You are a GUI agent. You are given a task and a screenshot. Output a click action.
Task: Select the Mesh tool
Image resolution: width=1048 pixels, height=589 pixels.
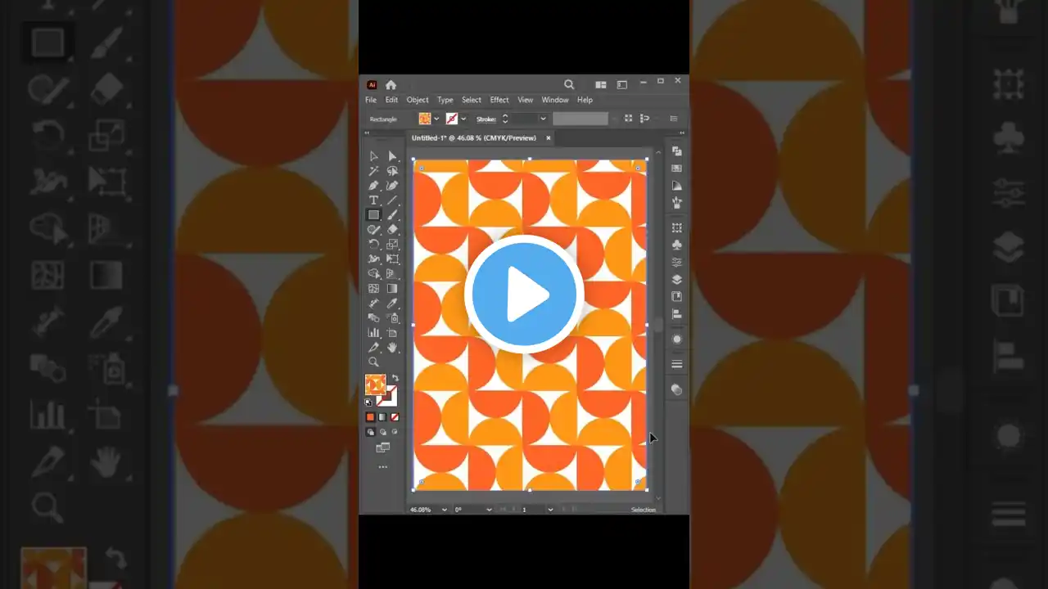click(x=373, y=289)
